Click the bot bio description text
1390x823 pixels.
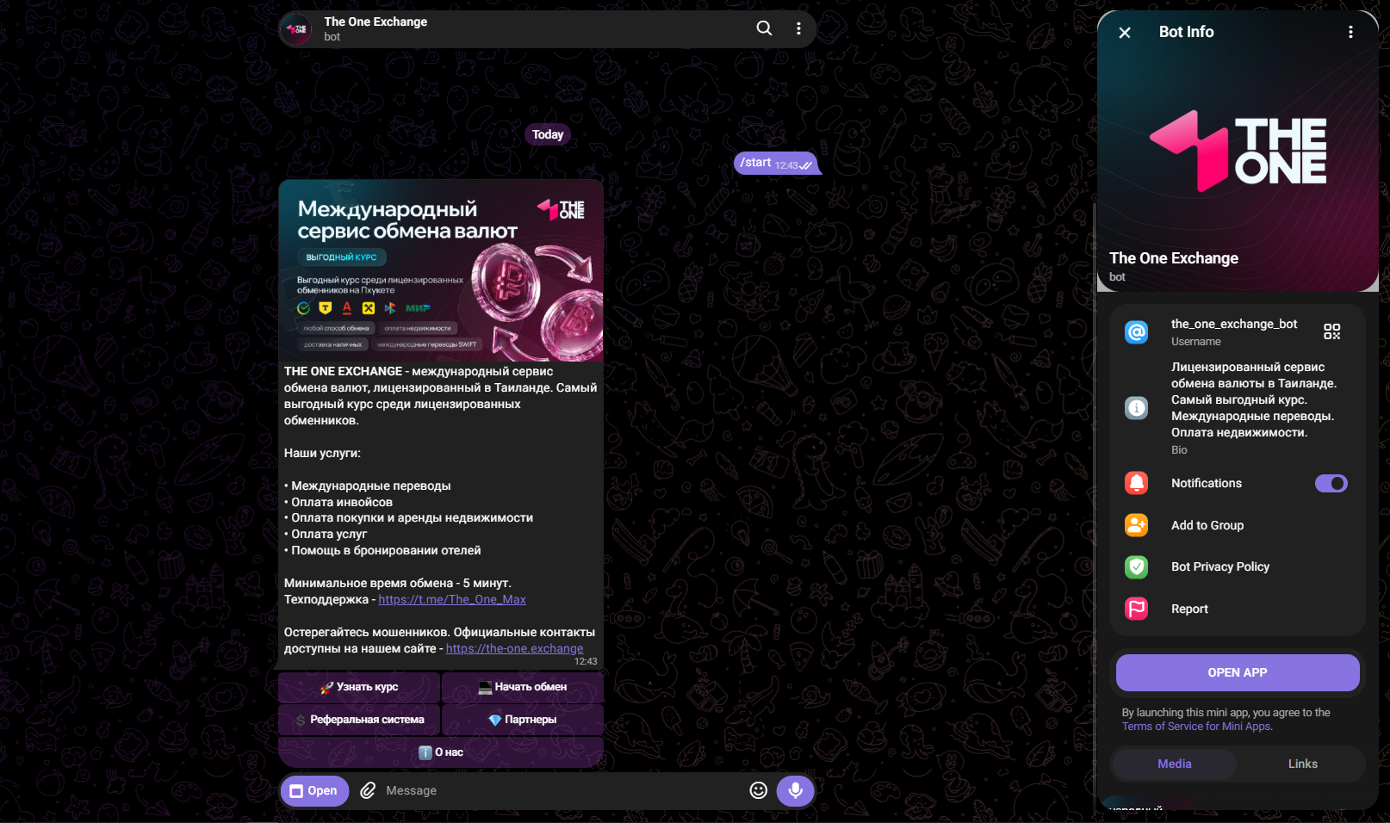pyautogui.click(x=1254, y=399)
